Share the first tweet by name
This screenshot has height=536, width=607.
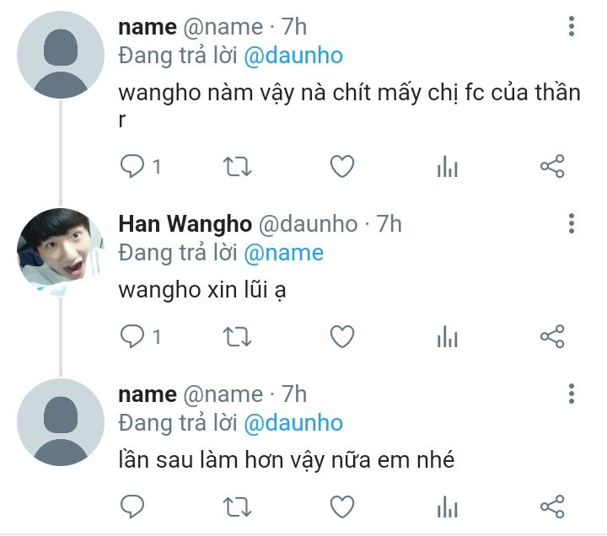click(552, 166)
